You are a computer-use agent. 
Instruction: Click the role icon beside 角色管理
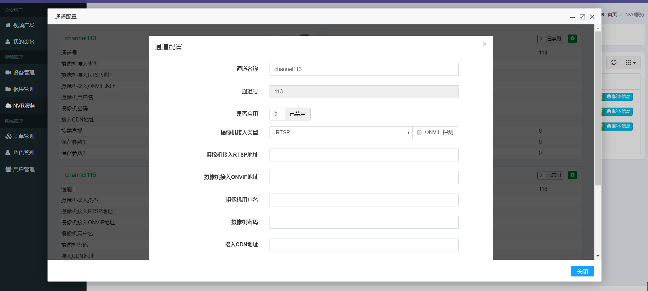click(8, 153)
